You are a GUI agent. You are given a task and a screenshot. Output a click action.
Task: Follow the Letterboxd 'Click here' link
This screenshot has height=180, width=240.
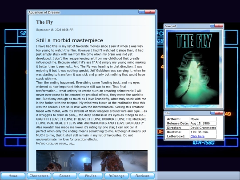pos(197,136)
